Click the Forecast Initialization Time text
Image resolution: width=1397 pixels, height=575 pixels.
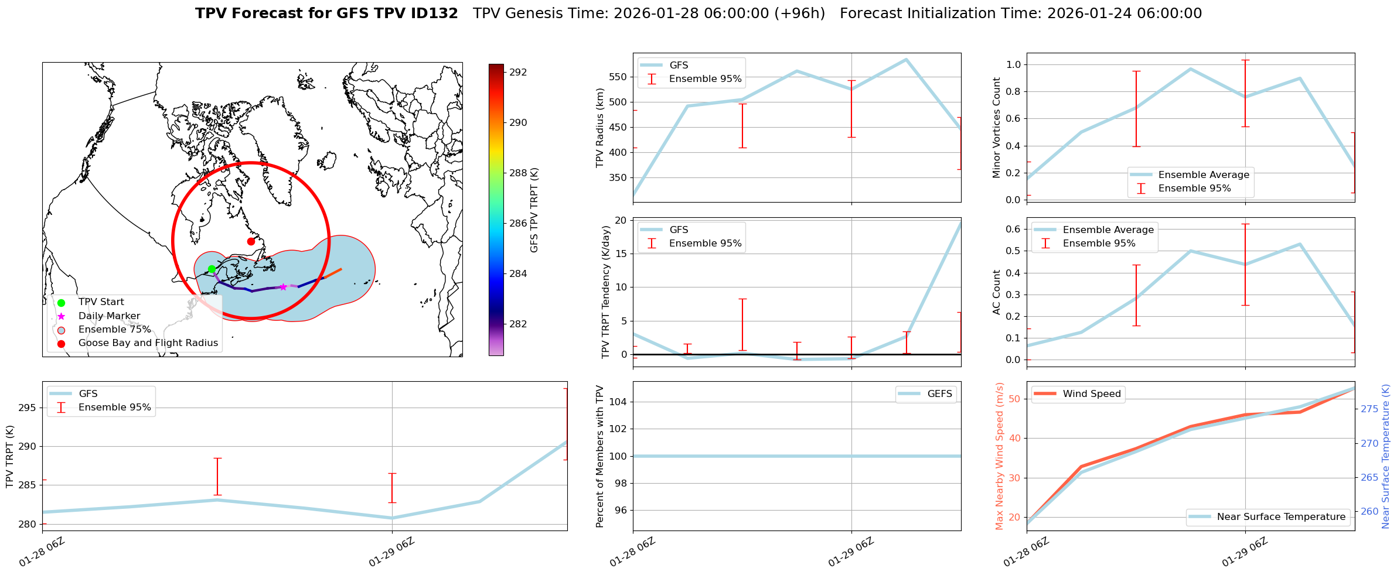point(1020,13)
